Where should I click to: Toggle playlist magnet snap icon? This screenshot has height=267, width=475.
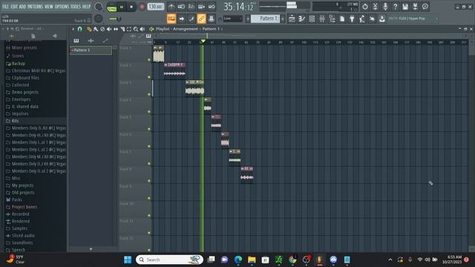pyautogui.click(x=79, y=29)
